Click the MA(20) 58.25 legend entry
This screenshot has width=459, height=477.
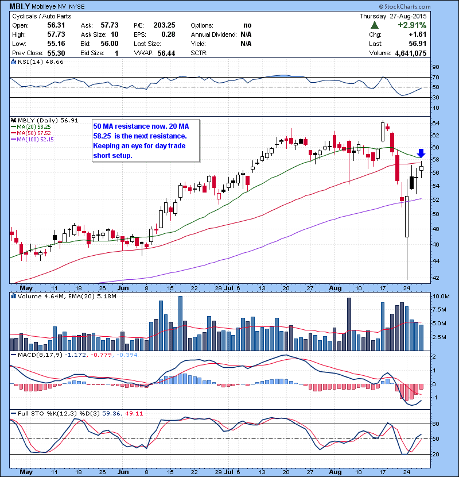(x=30, y=127)
